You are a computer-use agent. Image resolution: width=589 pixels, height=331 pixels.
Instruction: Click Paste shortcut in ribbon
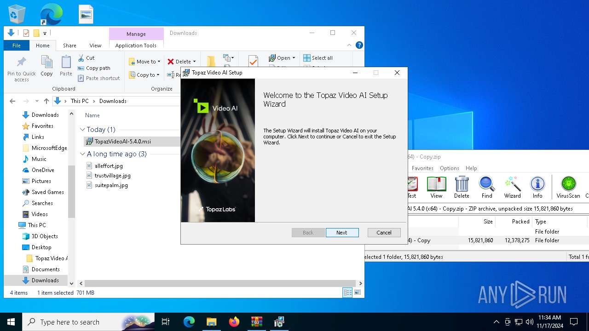coord(99,78)
